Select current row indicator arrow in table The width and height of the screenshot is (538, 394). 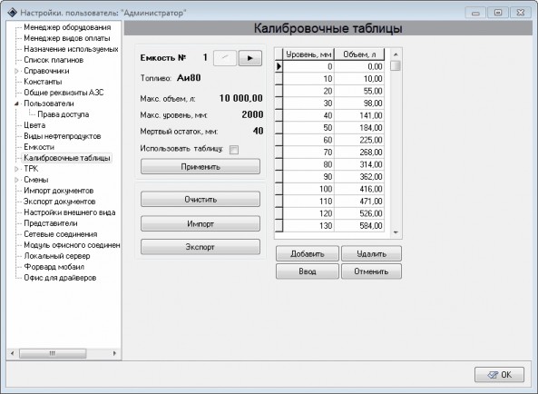(279, 66)
